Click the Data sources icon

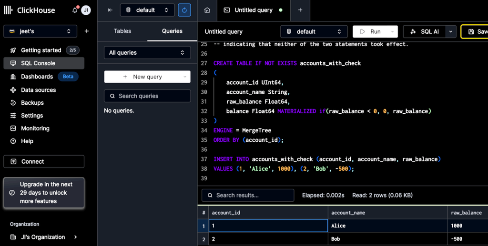click(13, 90)
